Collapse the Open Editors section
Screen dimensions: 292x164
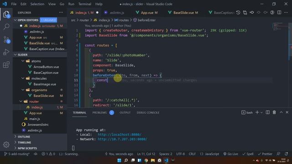(x=16, y=20)
